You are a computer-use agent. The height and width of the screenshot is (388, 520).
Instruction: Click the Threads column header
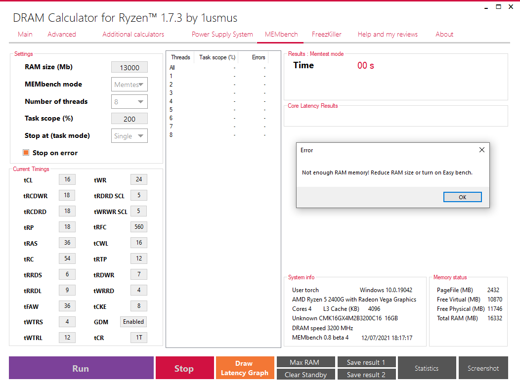(x=180, y=57)
